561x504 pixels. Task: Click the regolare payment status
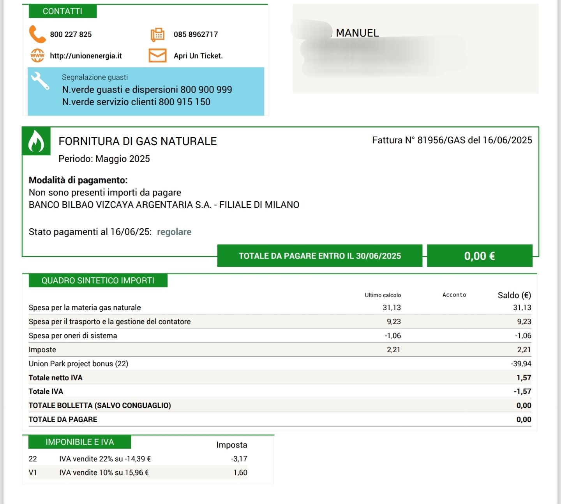click(174, 232)
